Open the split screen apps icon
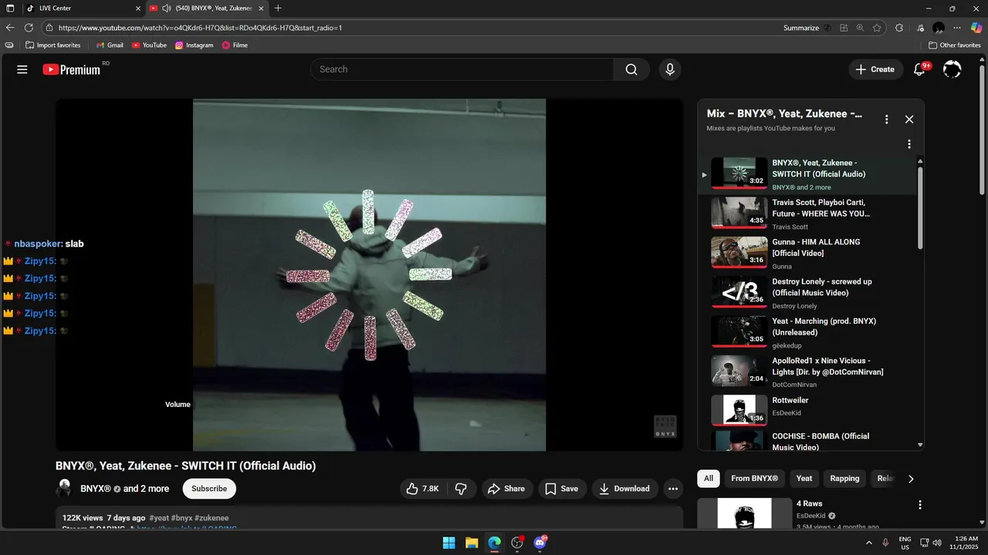The image size is (988, 555). pyautogui.click(x=844, y=28)
